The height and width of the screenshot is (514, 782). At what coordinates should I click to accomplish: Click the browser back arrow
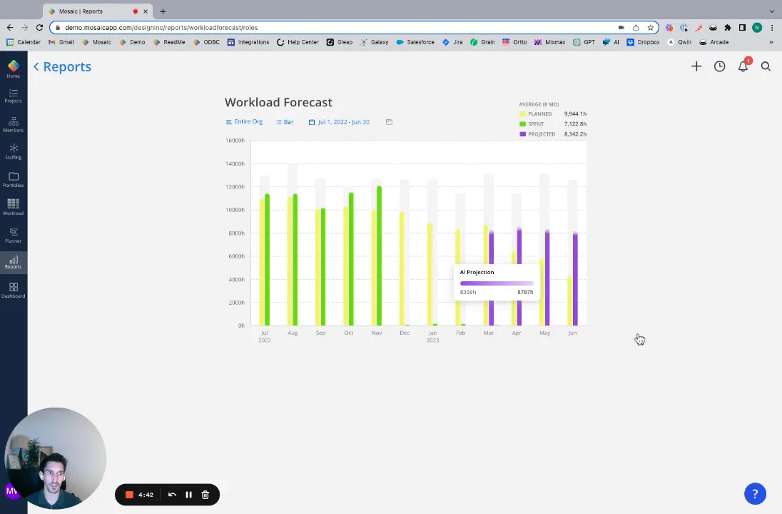point(10,27)
